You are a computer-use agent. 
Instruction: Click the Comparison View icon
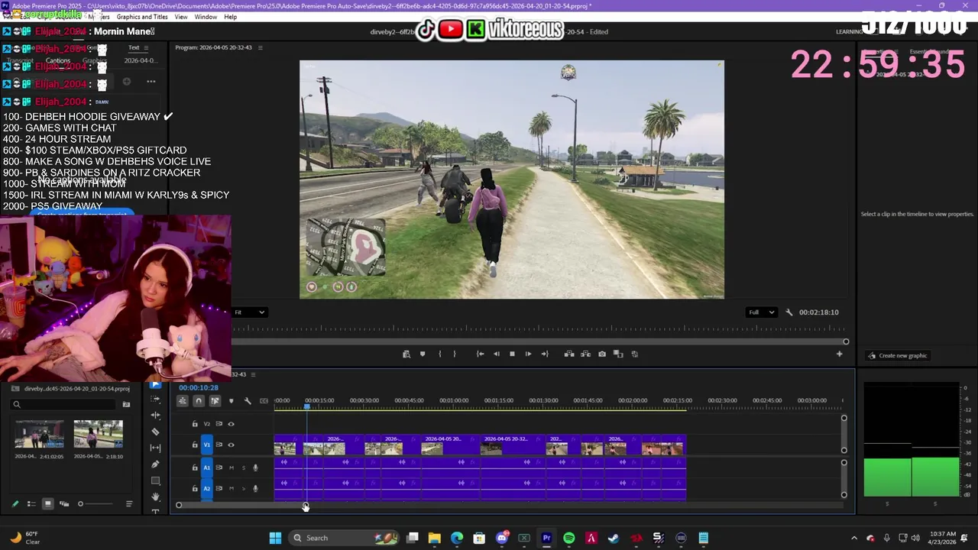618,354
